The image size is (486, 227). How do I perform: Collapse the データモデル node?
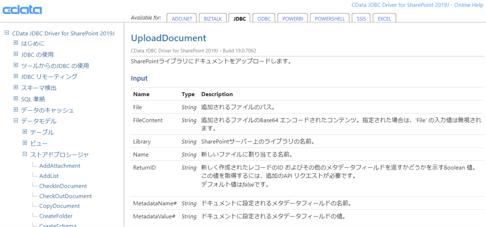point(16,121)
